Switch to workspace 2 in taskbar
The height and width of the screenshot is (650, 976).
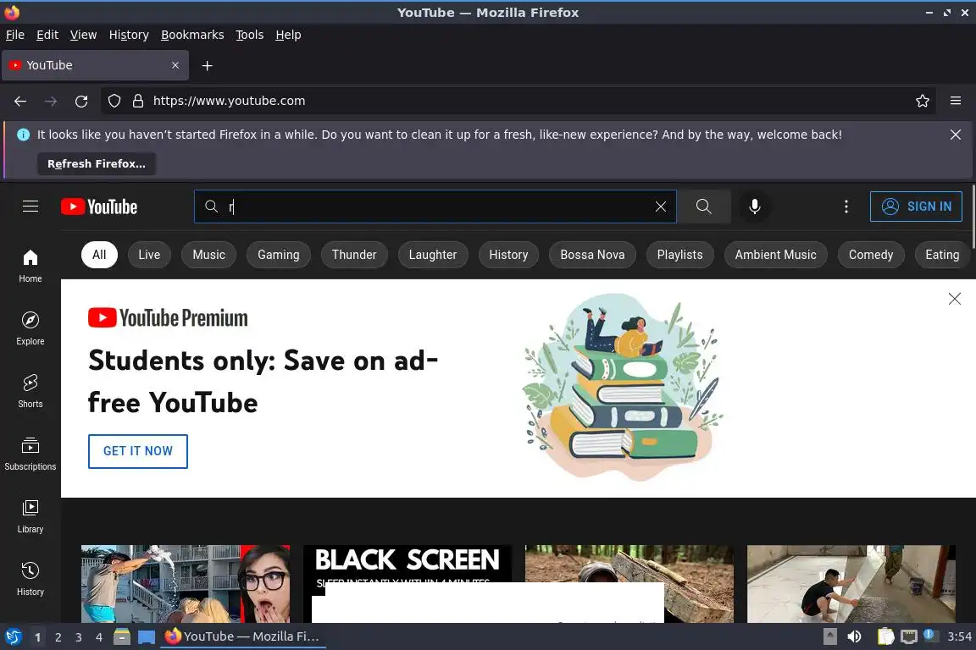coord(58,637)
